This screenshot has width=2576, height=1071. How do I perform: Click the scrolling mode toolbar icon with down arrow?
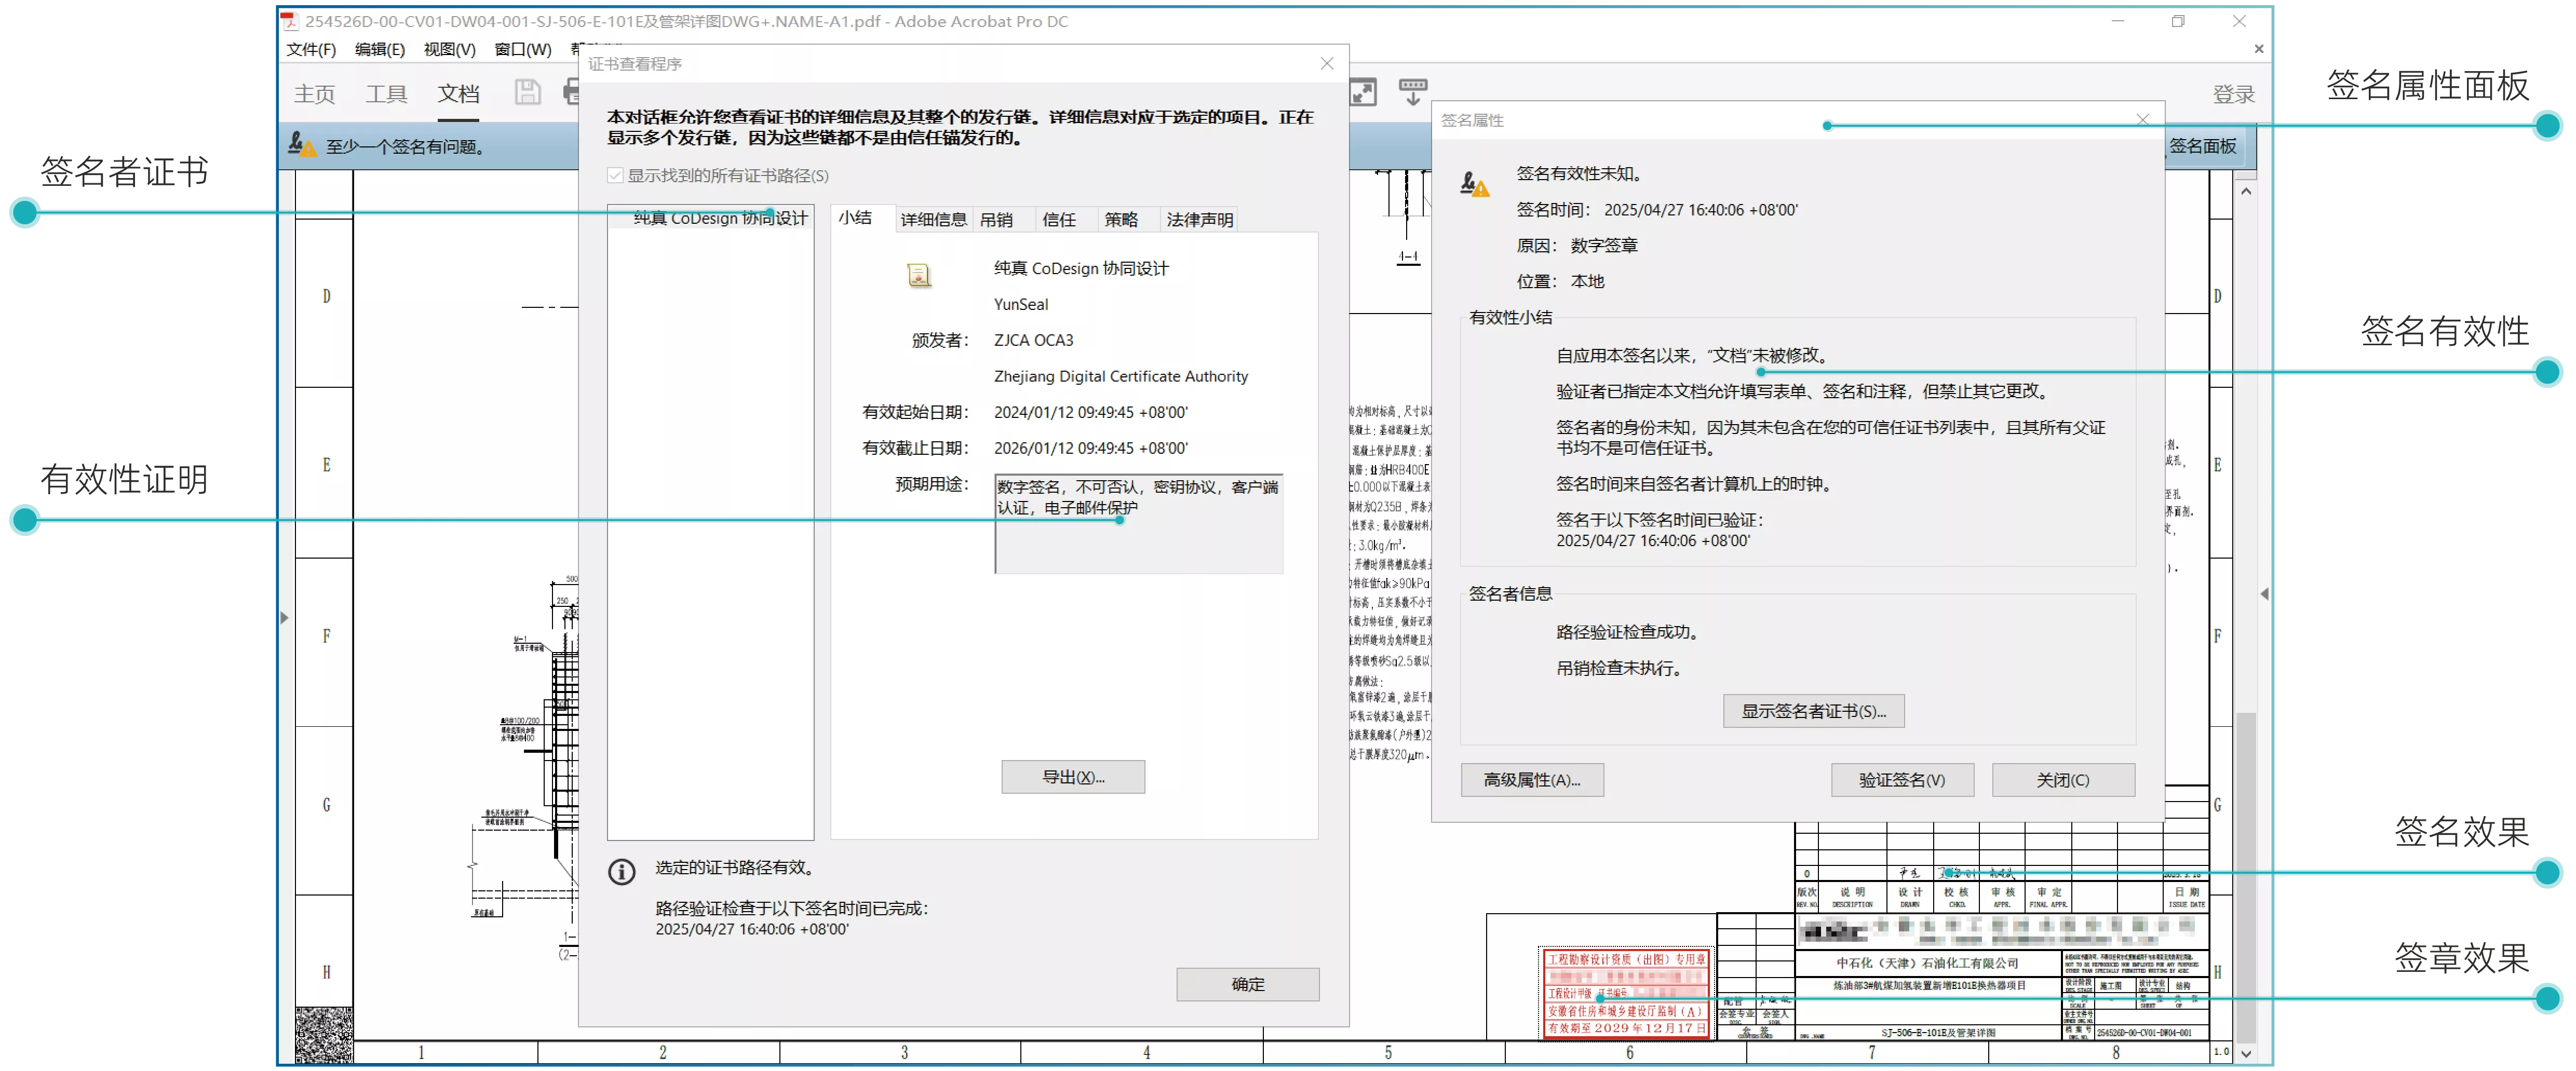1413,92
